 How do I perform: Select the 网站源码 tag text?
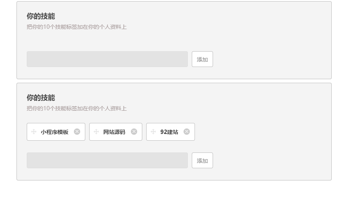(x=114, y=132)
